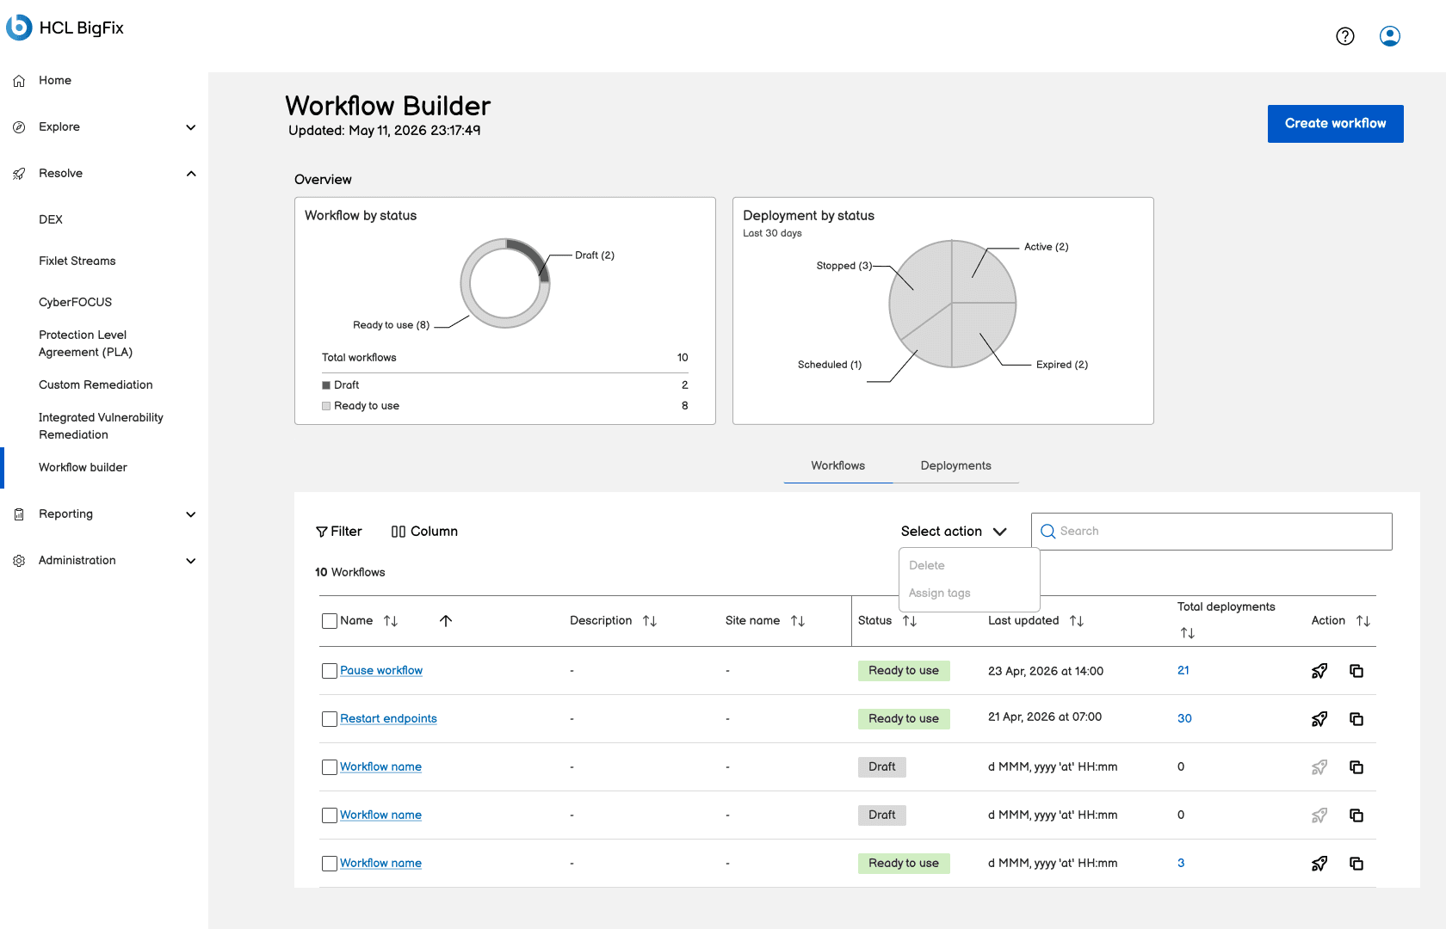Viewport: 1446px width, 929px height.
Task: Select the Pause workflow checkbox
Action: (330, 671)
